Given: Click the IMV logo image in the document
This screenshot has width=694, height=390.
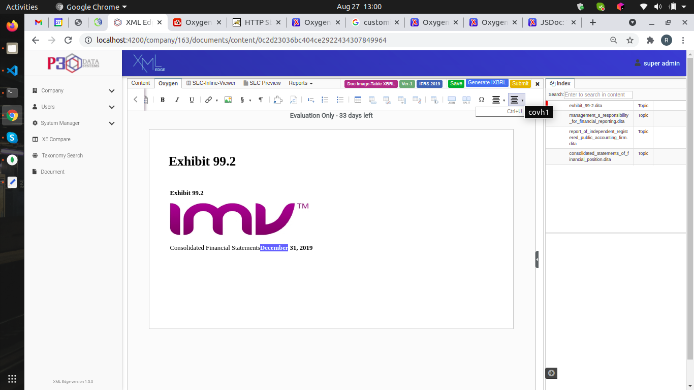Looking at the screenshot, I should [239, 219].
